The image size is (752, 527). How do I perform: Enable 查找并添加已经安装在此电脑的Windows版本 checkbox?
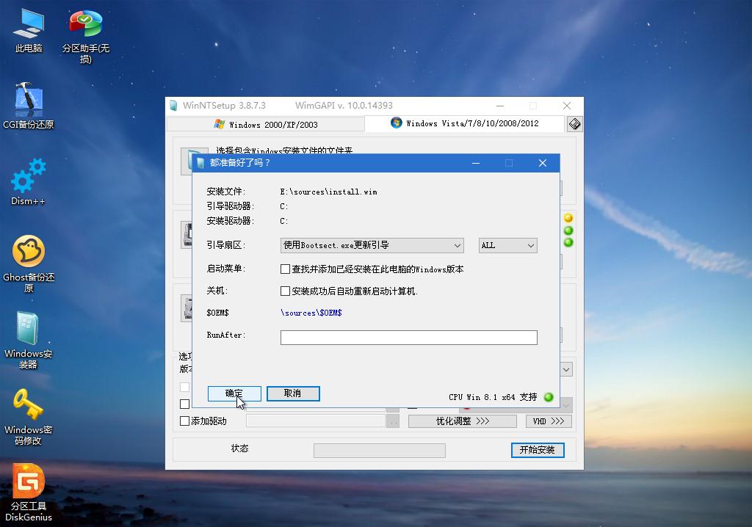click(286, 269)
